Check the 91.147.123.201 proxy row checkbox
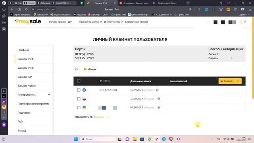254x143 pixels. pyautogui.click(x=79, y=90)
